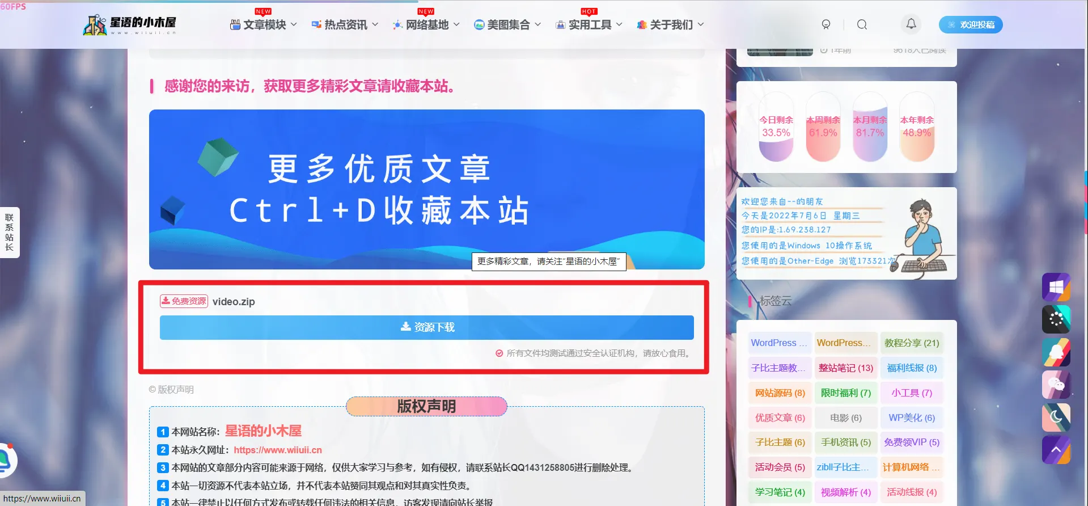This screenshot has width=1088, height=506.
Task: Open the notification bell icon
Action: coord(911,24)
